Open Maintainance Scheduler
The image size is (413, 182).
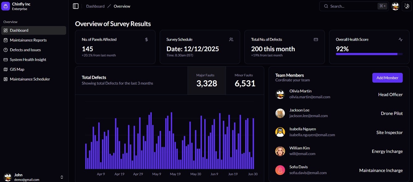34,79
